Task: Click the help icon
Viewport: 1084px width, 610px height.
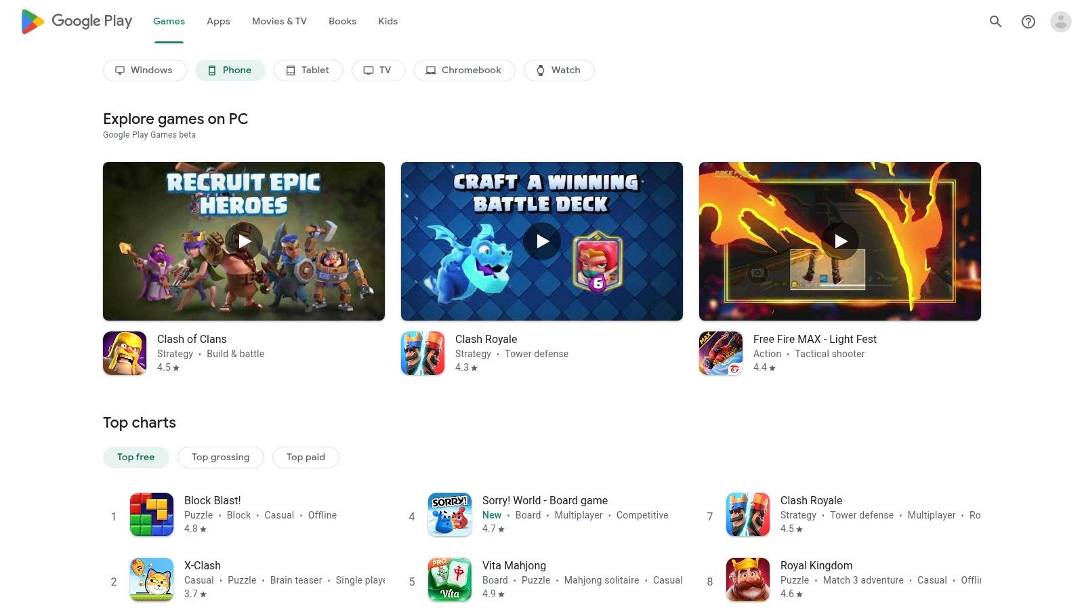Action: 1028,21
